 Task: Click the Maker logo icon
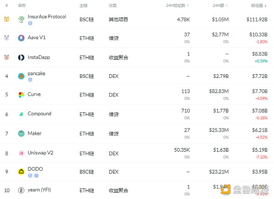click(21, 133)
